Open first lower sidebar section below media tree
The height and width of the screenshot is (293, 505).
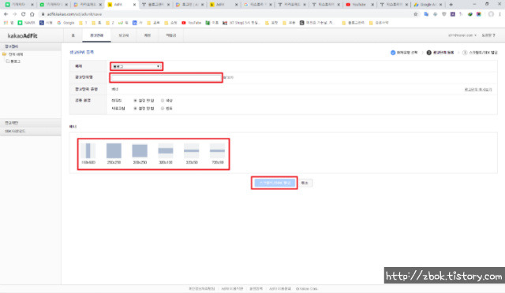tap(31, 123)
